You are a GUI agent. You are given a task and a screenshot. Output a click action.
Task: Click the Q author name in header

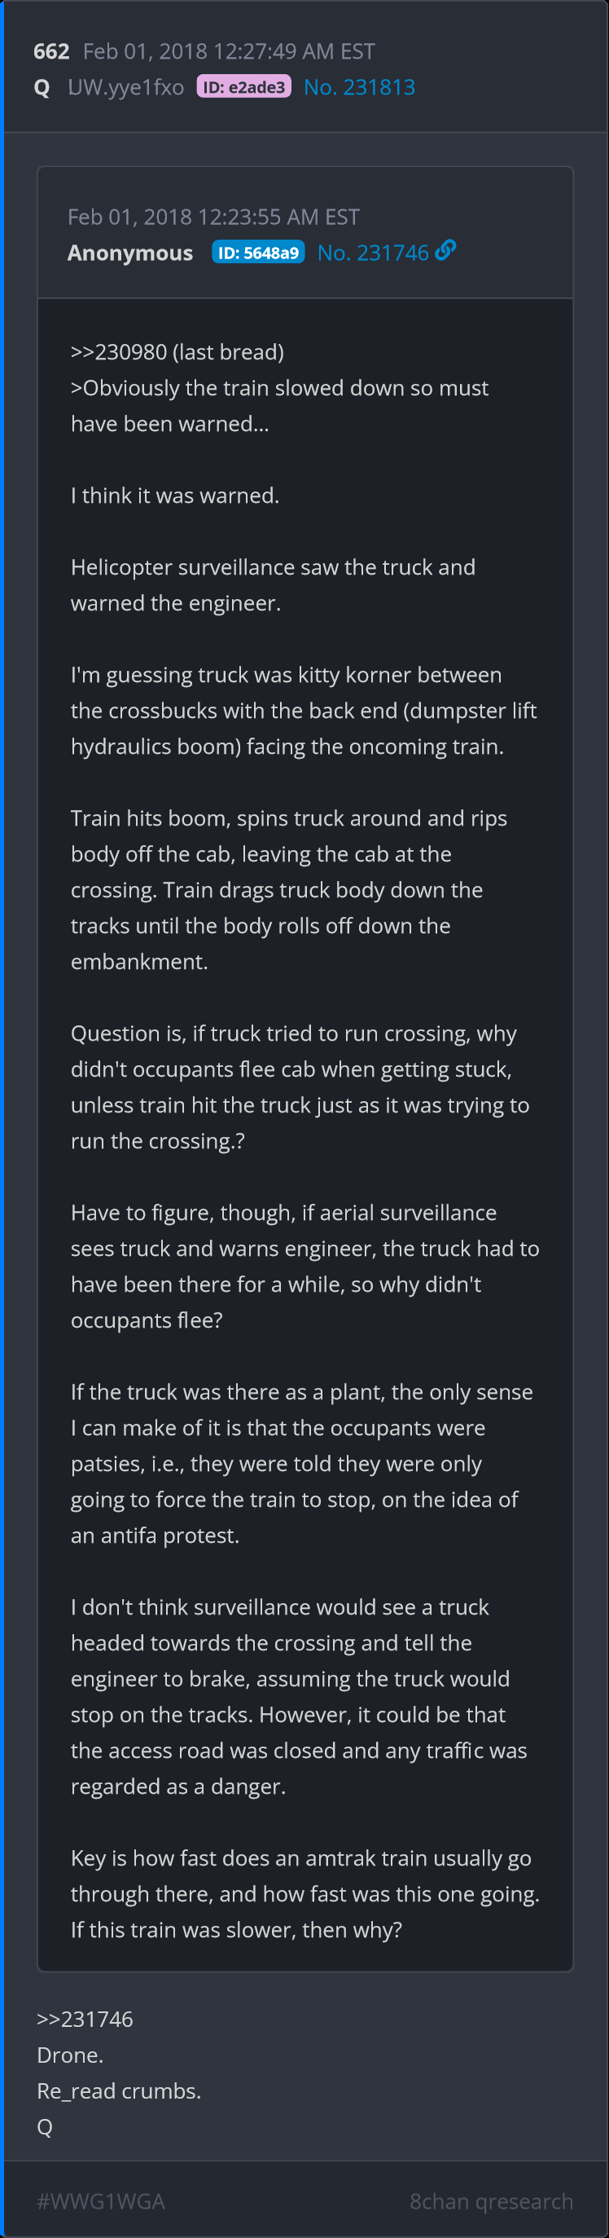(x=42, y=88)
